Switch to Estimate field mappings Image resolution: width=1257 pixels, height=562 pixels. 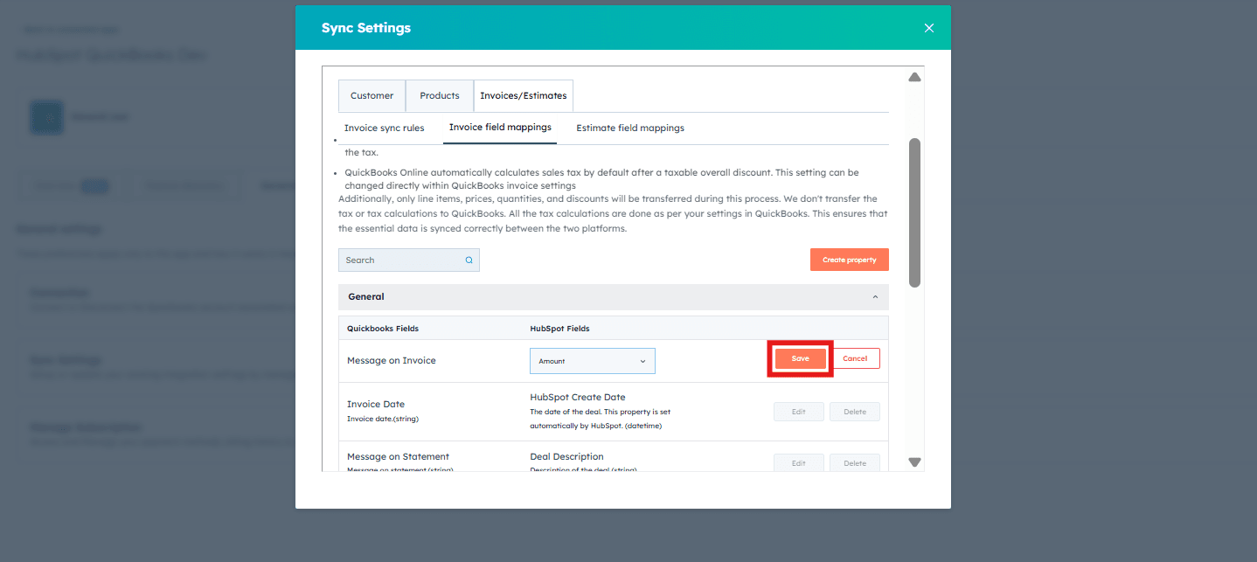click(630, 128)
